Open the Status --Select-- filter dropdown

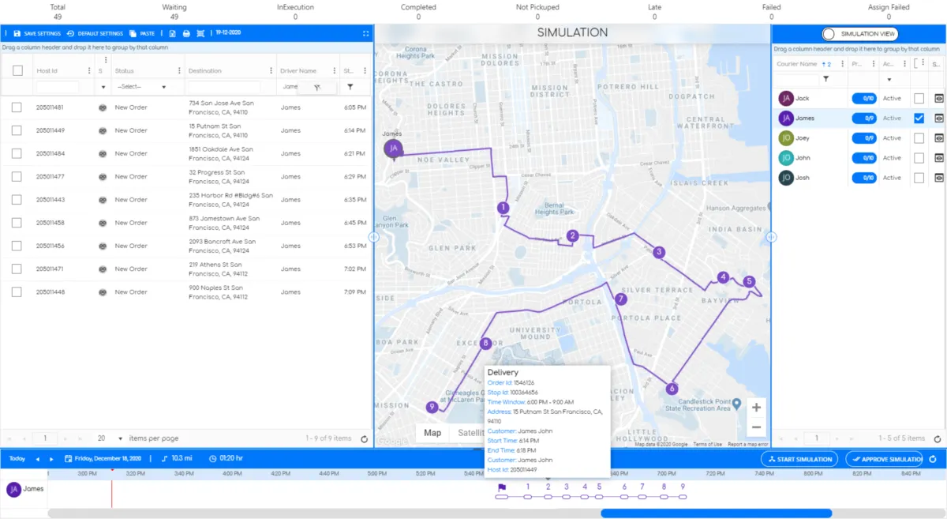141,87
